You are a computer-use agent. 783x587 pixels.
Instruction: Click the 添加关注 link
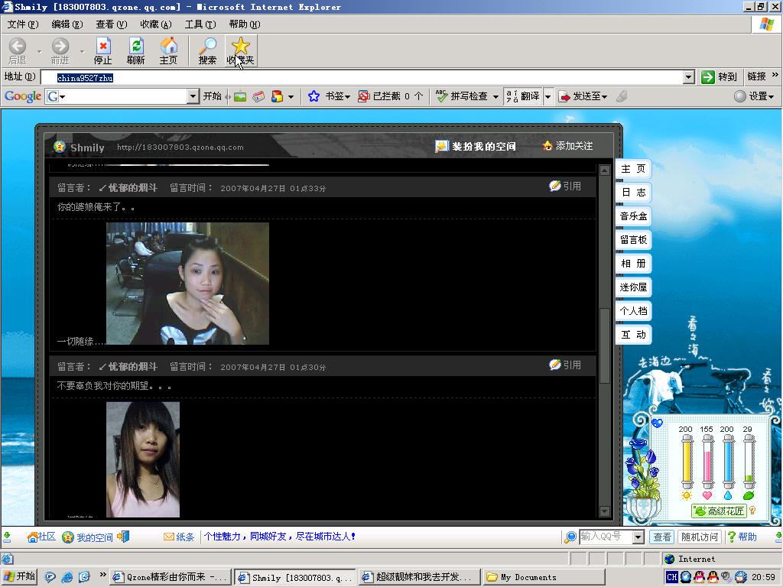tap(568, 146)
